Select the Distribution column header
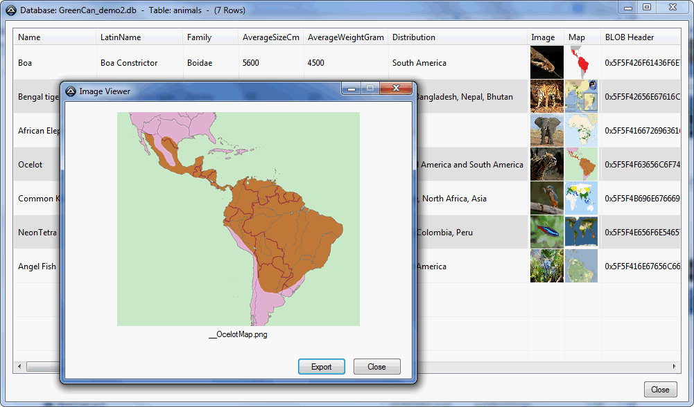 (414, 37)
